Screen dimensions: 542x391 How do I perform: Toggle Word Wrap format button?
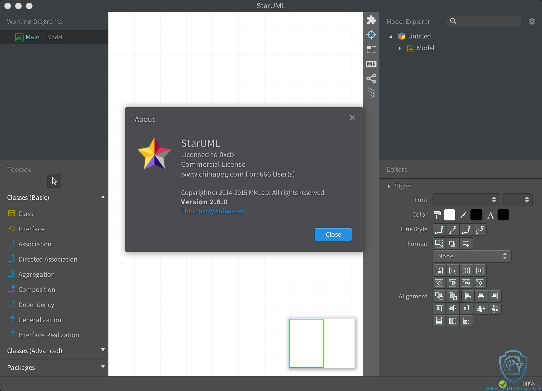pos(466,244)
